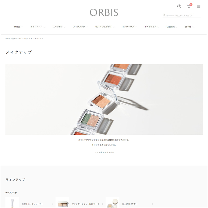Viewport: 208px width, 208px height.
Task: Open the user account icon
Action: 179,6
